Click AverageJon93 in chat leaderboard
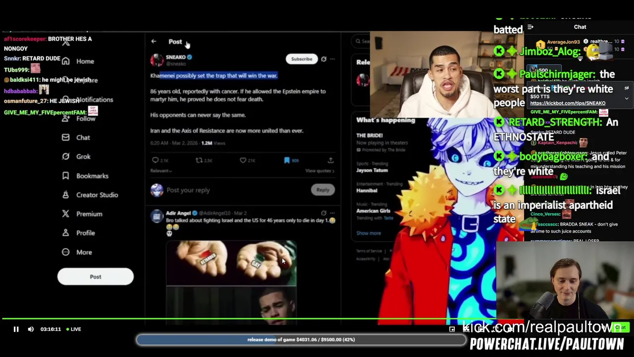The image size is (634, 357). [563, 42]
